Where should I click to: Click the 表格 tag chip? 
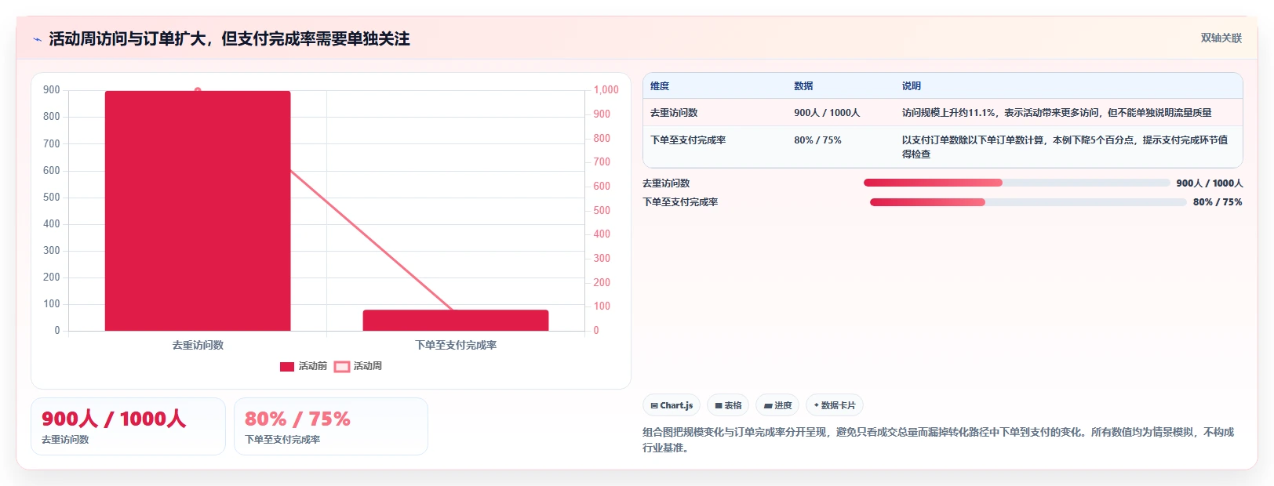(728, 405)
